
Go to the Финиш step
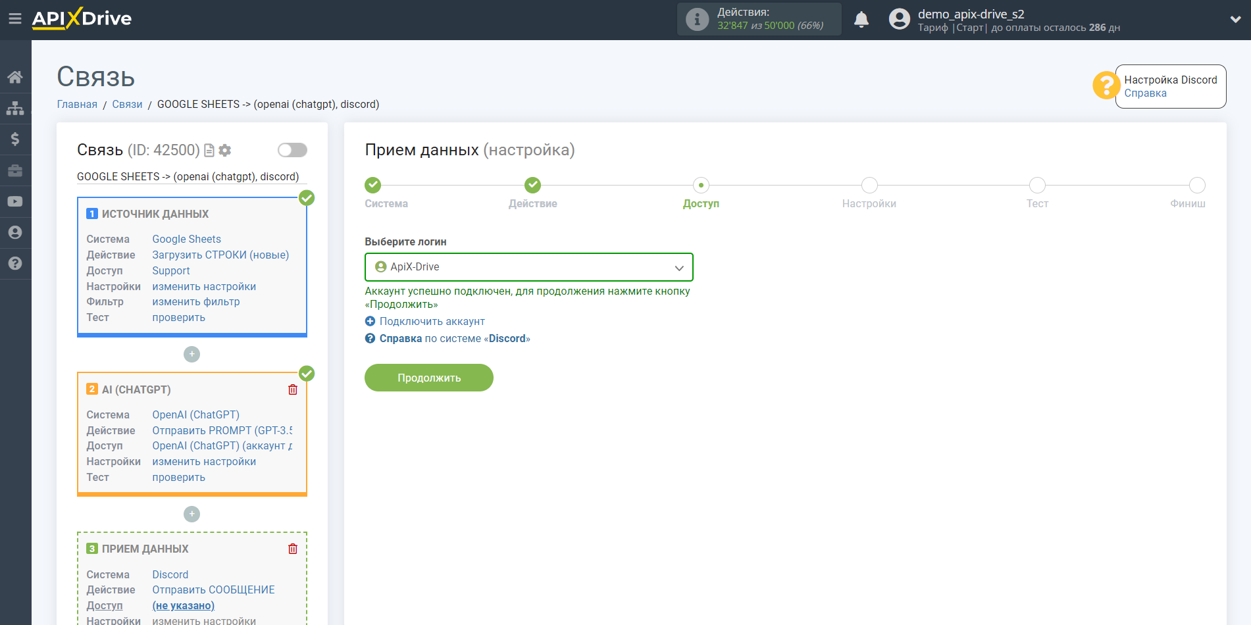(1197, 185)
